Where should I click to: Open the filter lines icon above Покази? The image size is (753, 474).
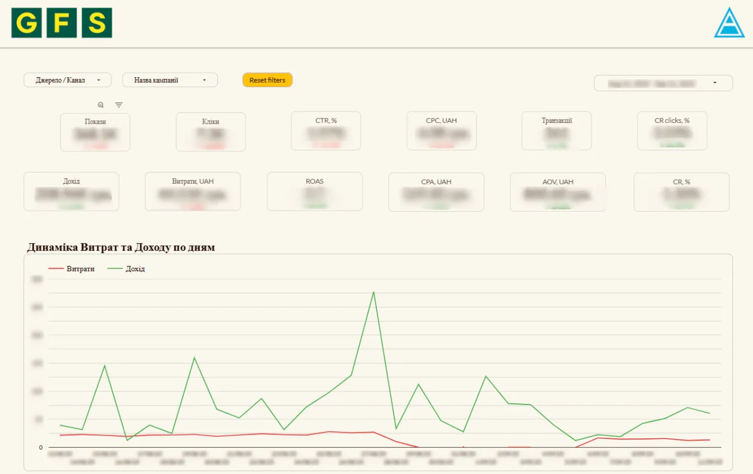point(119,105)
